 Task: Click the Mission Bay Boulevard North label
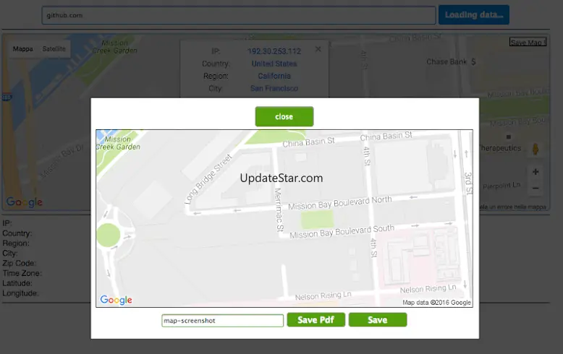[x=339, y=203]
